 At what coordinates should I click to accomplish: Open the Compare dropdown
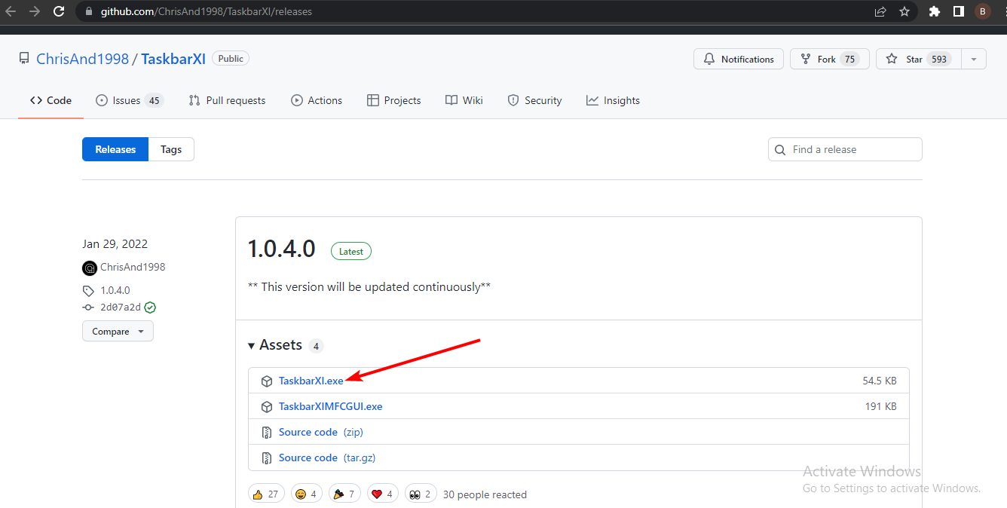coord(118,331)
